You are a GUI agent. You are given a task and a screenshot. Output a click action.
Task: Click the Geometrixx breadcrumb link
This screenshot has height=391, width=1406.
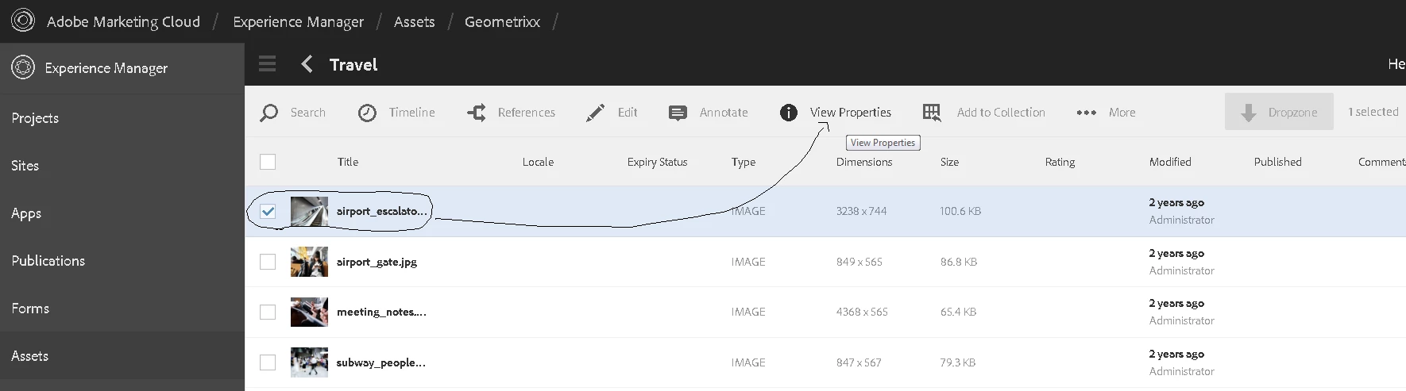pyautogui.click(x=502, y=21)
